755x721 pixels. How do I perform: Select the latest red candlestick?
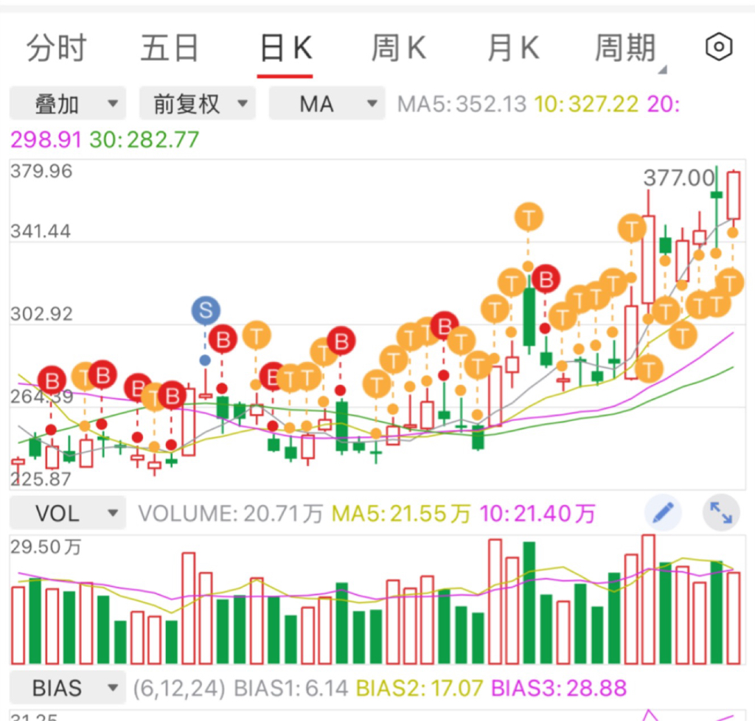tap(734, 195)
